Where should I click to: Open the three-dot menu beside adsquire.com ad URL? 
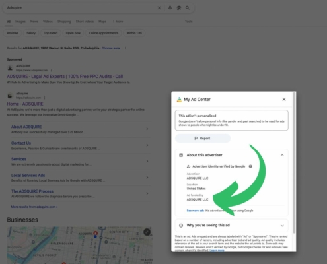click(x=51, y=70)
